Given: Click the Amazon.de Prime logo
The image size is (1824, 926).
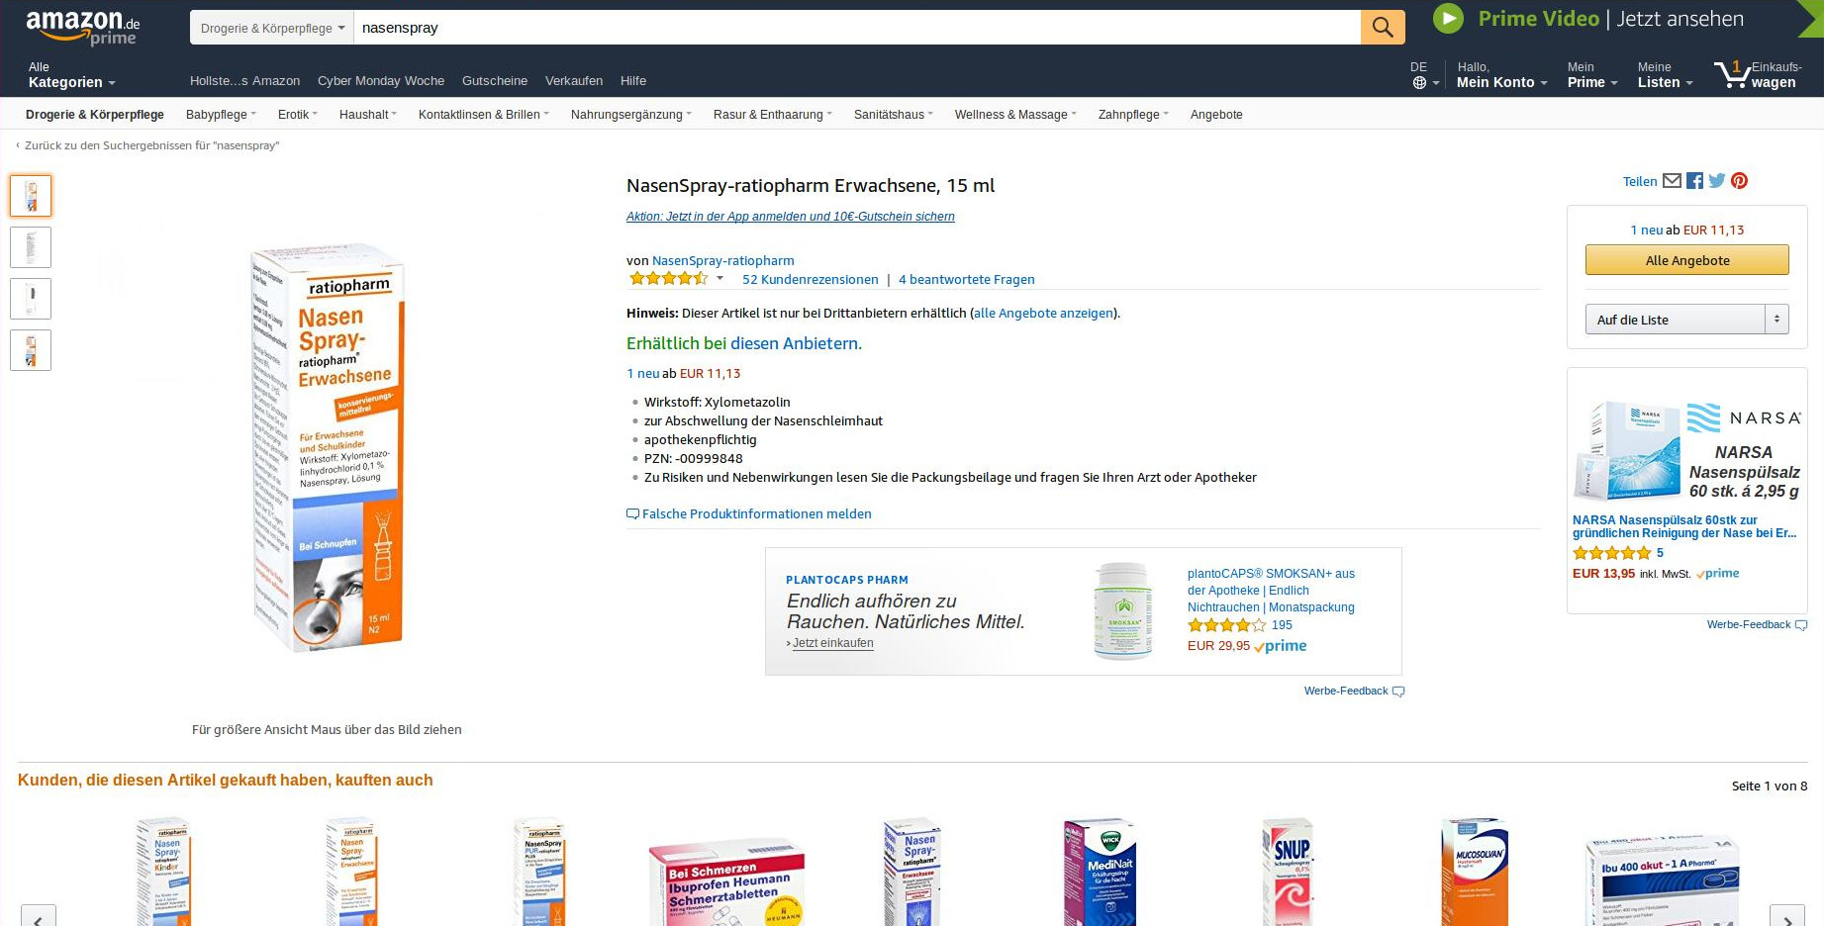Looking at the screenshot, I should 83,28.
